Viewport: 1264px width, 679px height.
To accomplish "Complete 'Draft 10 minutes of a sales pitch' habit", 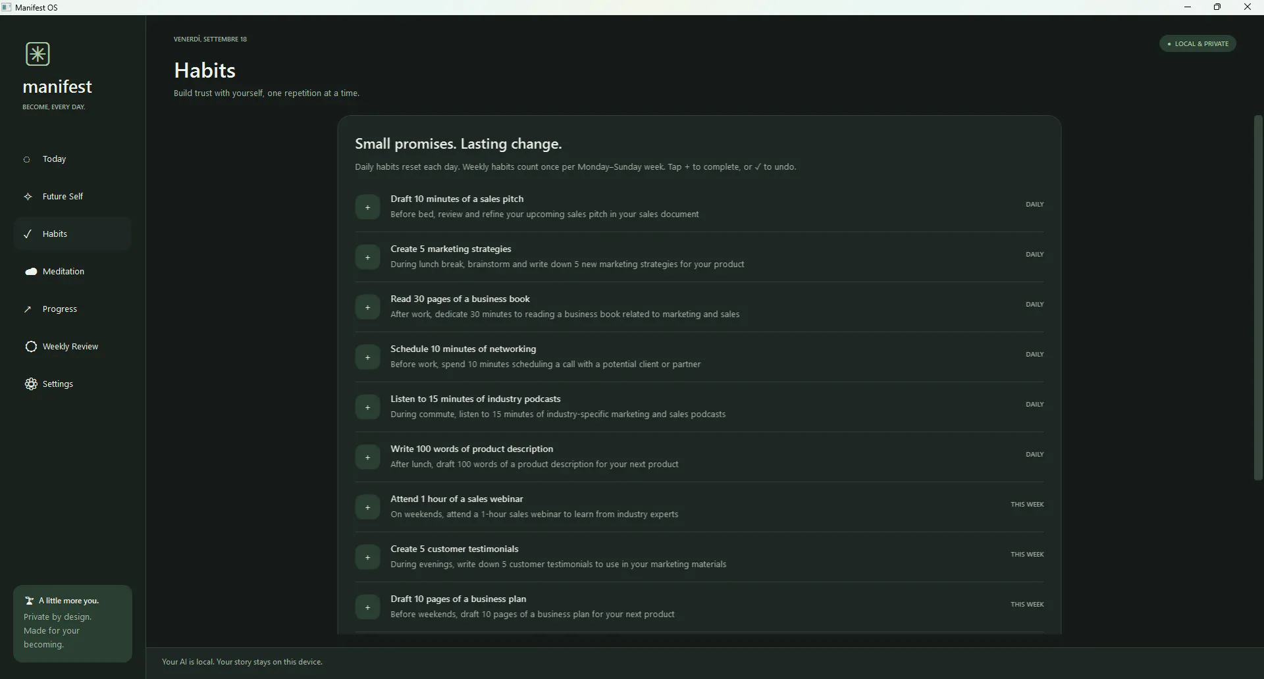I will click(367, 207).
